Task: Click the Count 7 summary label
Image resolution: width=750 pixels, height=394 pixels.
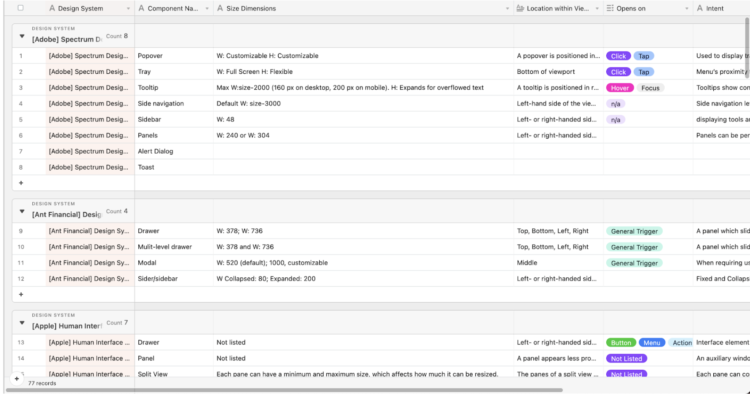Action: coord(117,323)
